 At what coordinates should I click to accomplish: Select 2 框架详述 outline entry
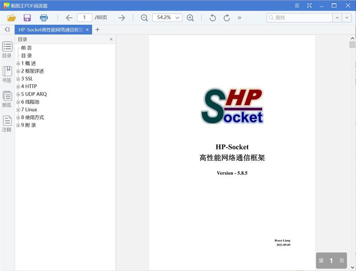(x=32, y=71)
